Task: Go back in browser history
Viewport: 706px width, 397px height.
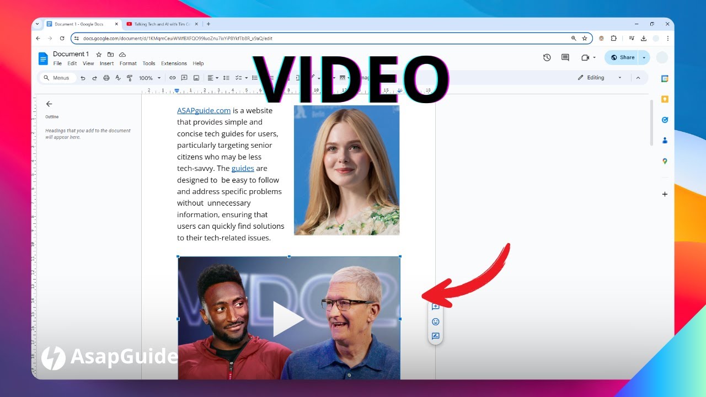Action: click(38, 39)
